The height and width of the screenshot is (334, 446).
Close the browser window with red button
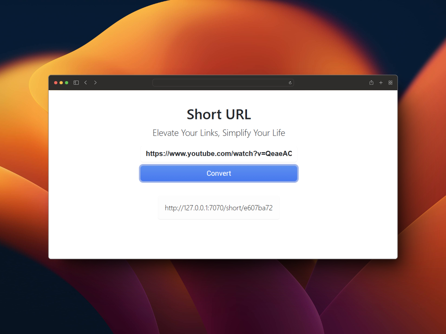pyautogui.click(x=56, y=83)
